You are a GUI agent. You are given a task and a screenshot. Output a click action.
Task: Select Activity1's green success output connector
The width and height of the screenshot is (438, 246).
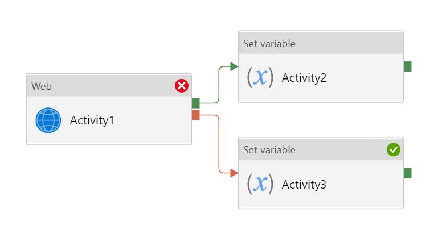pos(195,103)
